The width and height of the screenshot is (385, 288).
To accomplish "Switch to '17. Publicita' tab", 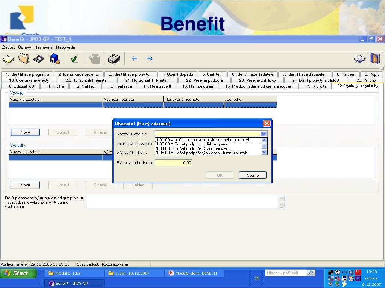I will (x=315, y=86).
